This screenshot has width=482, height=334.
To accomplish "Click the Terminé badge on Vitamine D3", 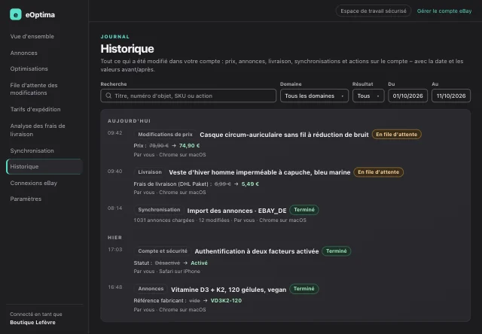I will click(x=304, y=289).
